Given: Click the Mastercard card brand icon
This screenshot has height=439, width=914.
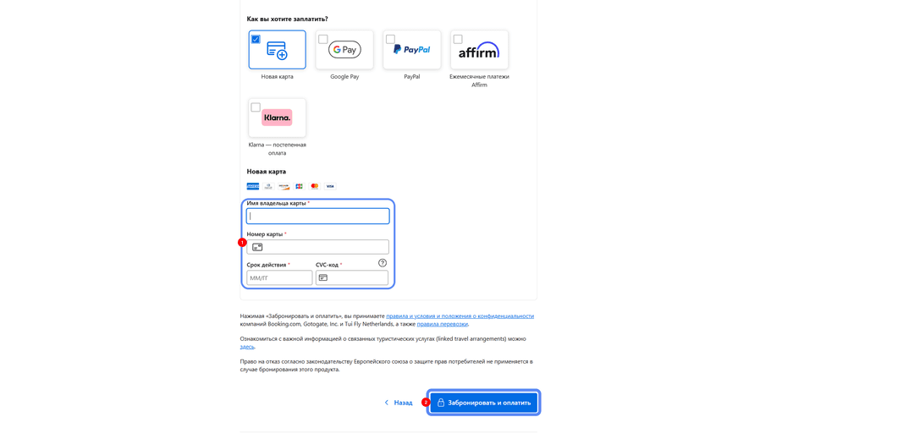Looking at the screenshot, I should (315, 186).
